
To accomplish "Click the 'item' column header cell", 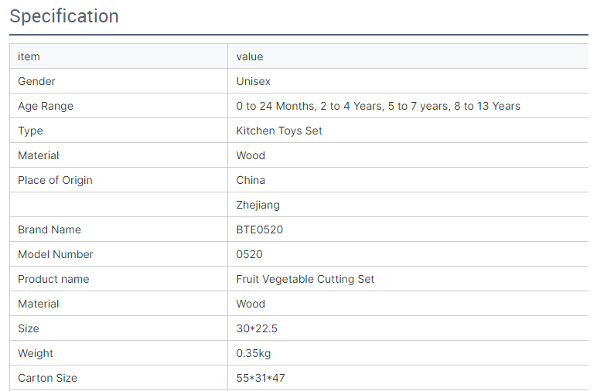I will click(29, 56).
